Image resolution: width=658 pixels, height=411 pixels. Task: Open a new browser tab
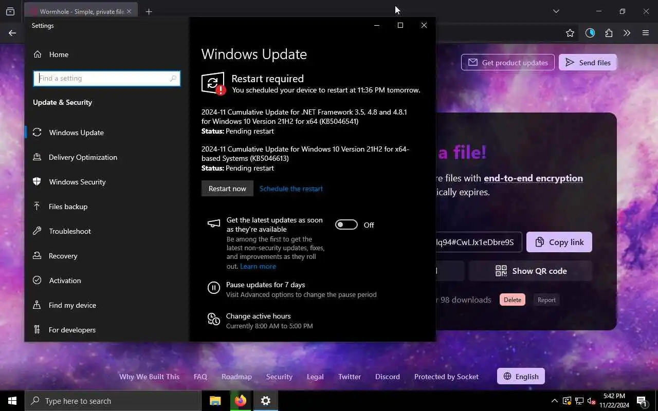click(149, 11)
